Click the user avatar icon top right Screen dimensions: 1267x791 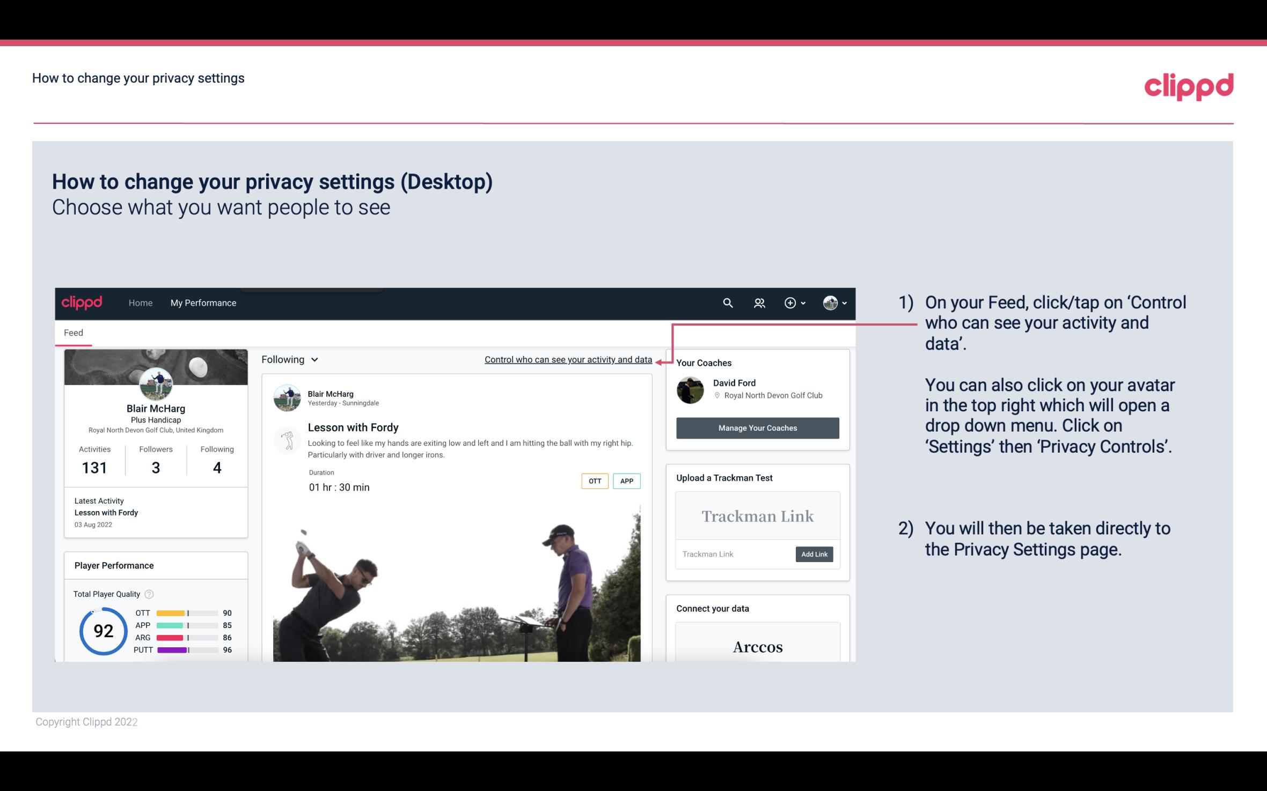pyautogui.click(x=830, y=302)
